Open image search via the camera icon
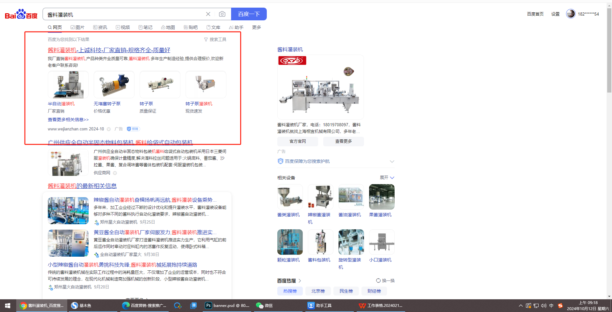 click(x=222, y=14)
